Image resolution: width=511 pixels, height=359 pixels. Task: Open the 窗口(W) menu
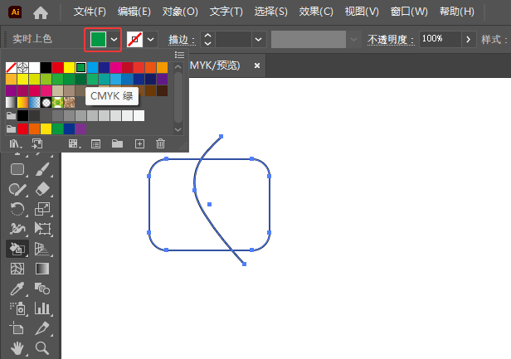click(x=409, y=12)
